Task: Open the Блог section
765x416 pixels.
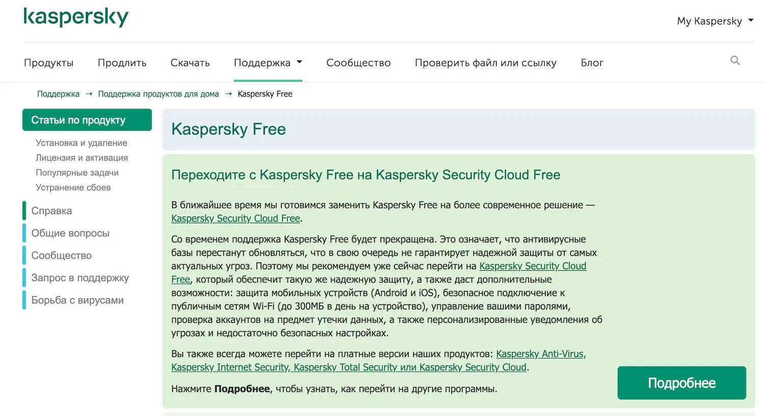Action: click(x=592, y=63)
